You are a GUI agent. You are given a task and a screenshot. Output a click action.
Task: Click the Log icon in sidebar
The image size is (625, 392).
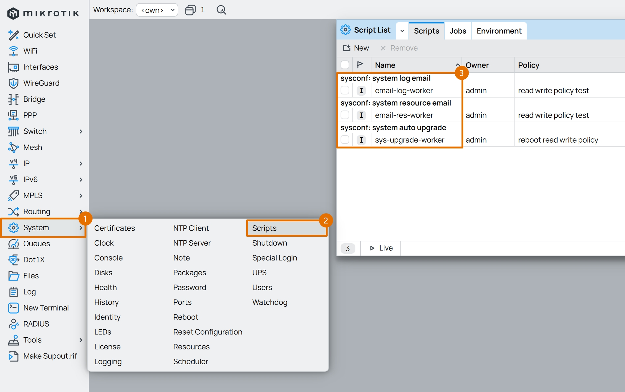(13, 292)
